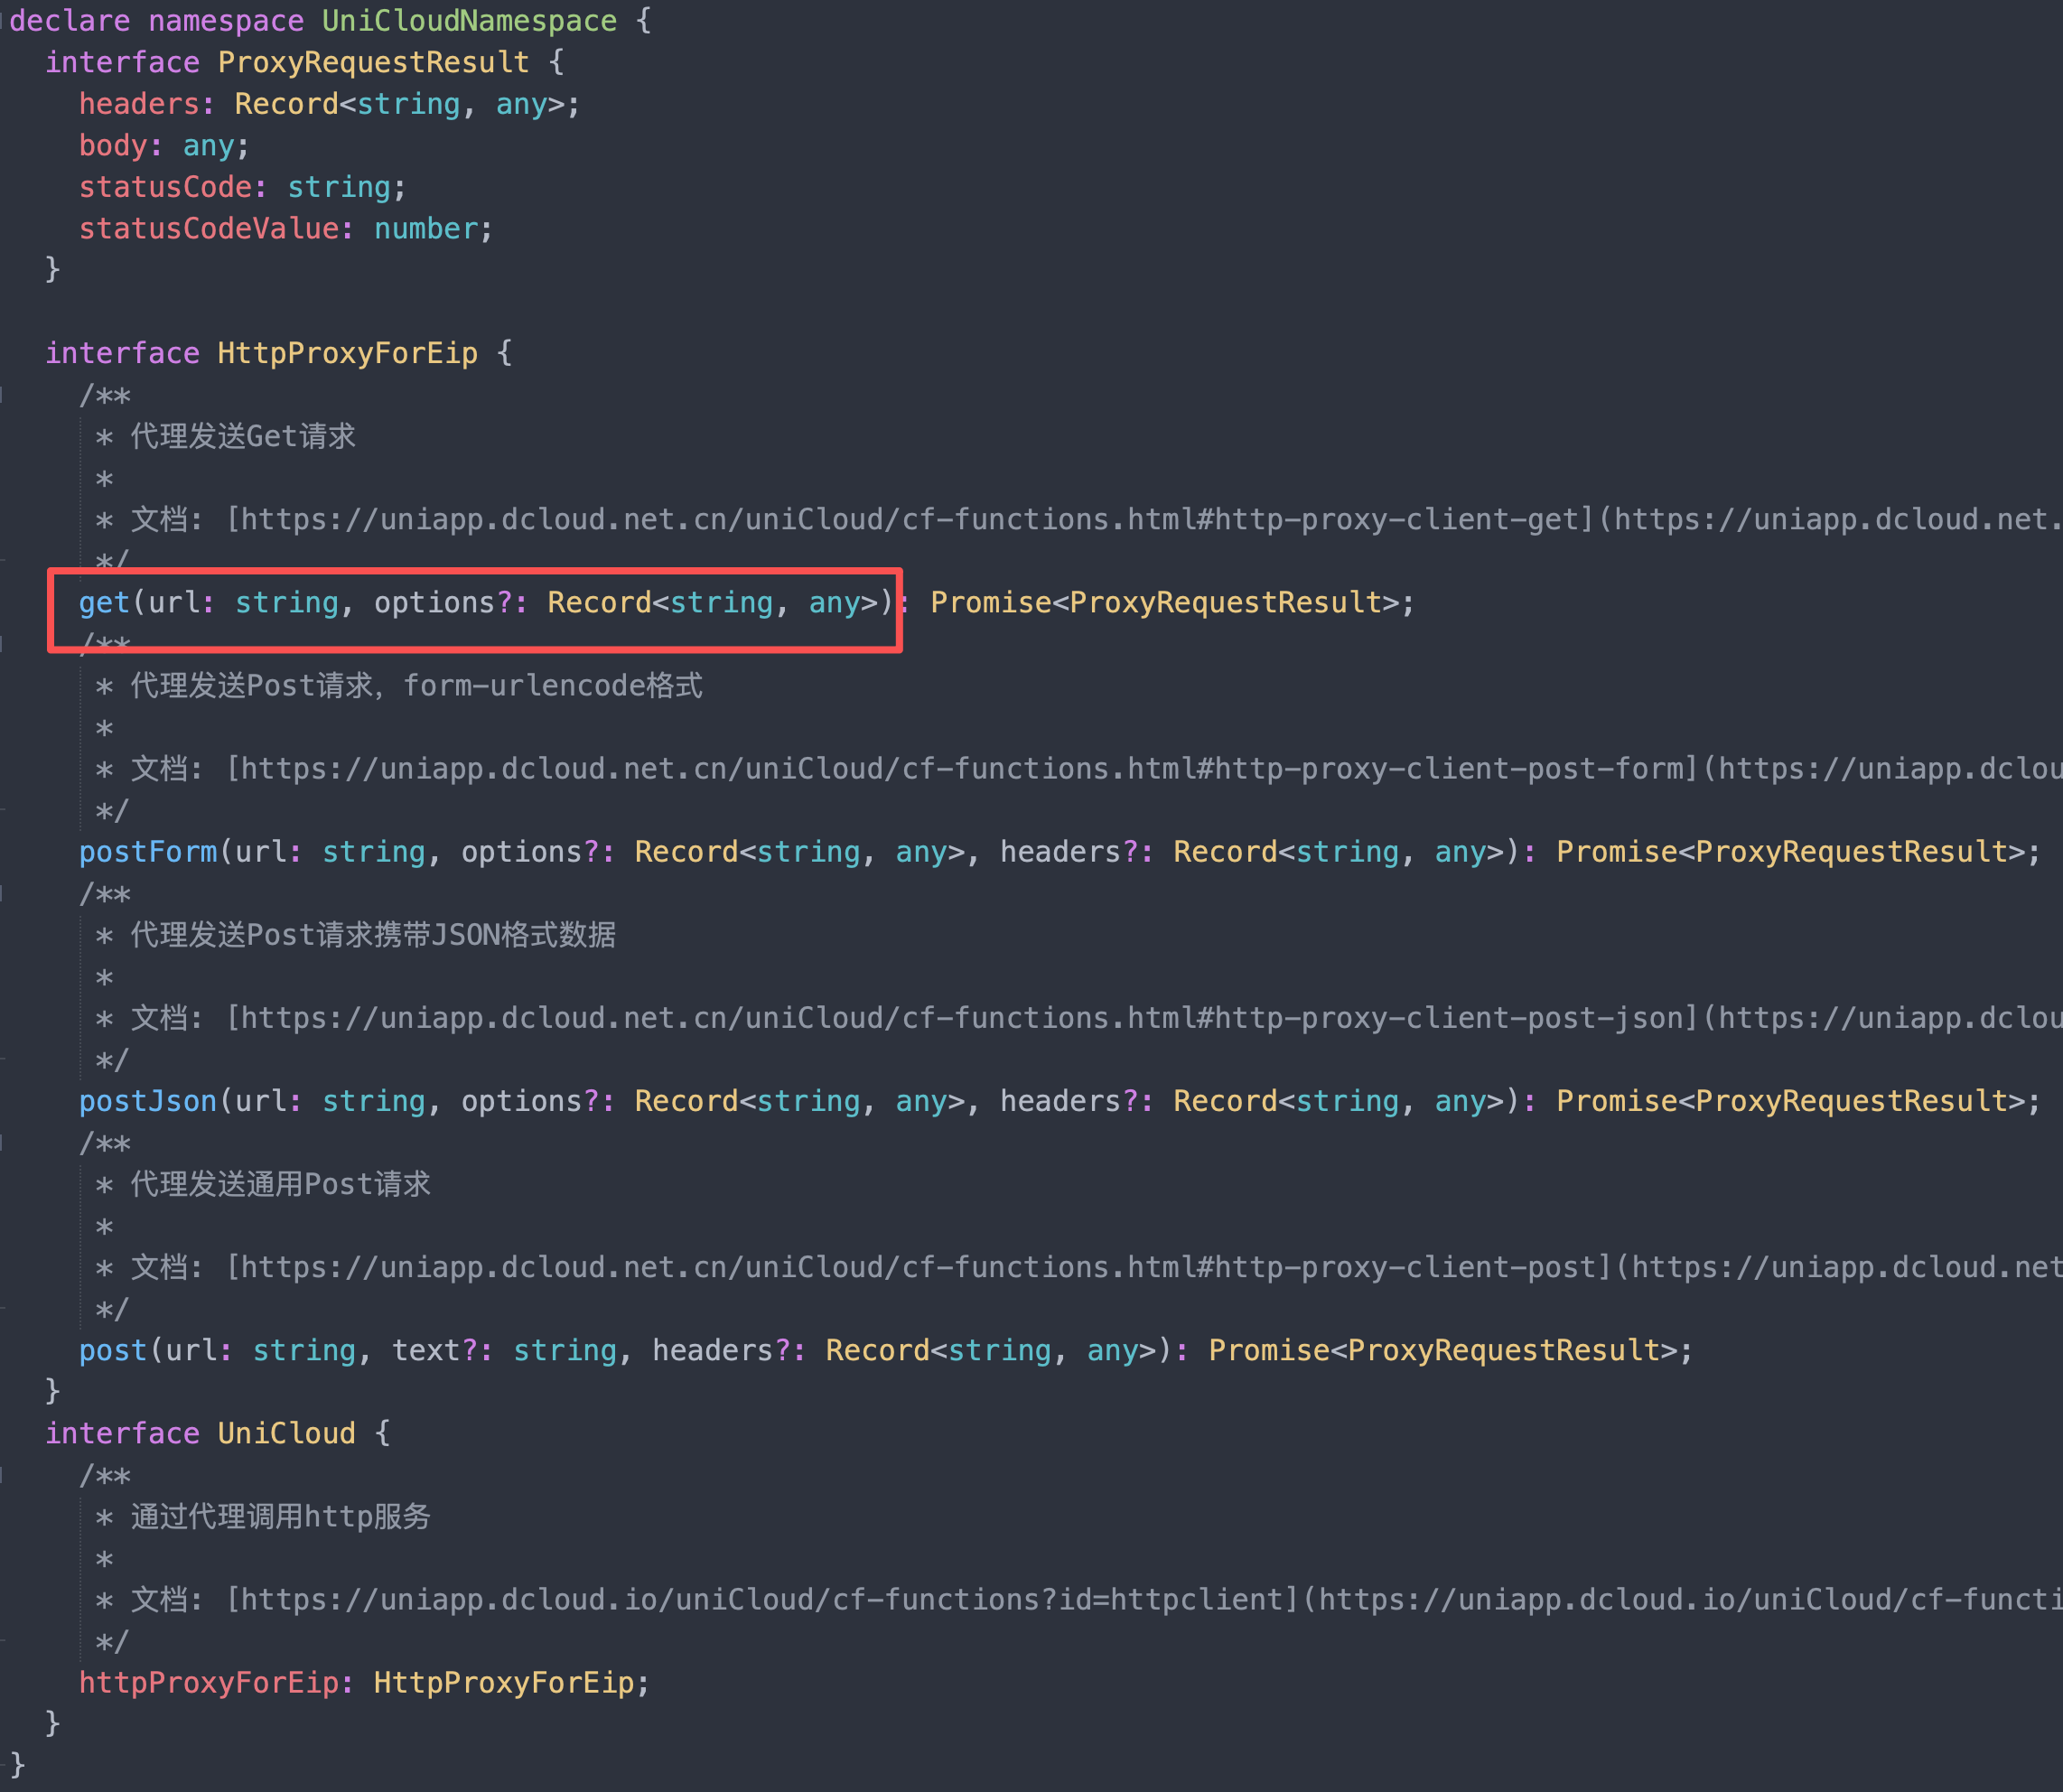Image resolution: width=2063 pixels, height=1792 pixels.
Task: Click the HttpProxyForEip interface declaration name
Action: click(347, 353)
